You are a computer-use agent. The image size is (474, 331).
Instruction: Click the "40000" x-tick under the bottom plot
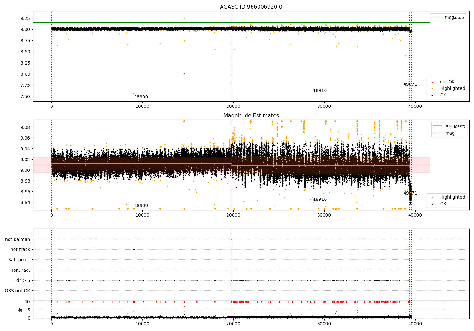tap(415, 324)
